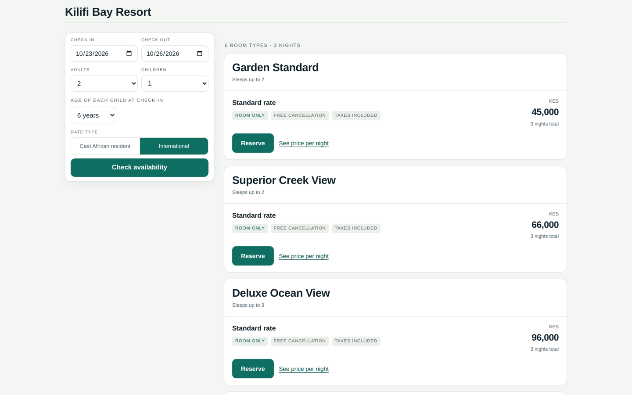The image size is (632, 395).
Task: Reserve the Deluxe Ocean View room
Action: (x=253, y=369)
